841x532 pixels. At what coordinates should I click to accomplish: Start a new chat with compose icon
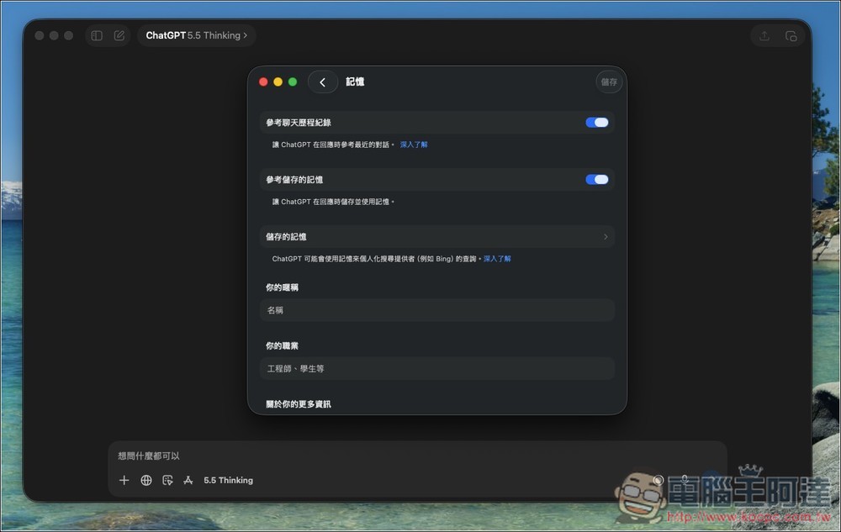point(119,35)
